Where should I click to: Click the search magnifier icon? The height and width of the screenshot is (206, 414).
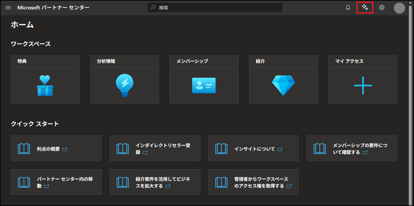pyautogui.click(x=153, y=7)
